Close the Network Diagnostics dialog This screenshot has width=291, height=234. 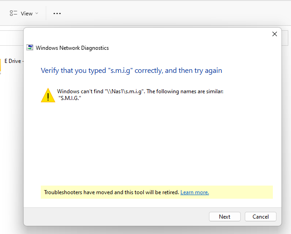point(274,34)
